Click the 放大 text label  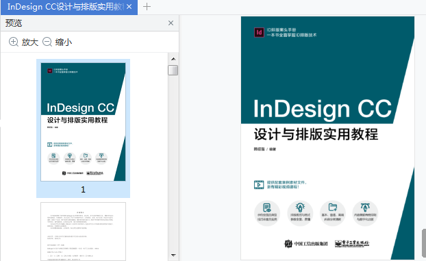[x=30, y=42]
